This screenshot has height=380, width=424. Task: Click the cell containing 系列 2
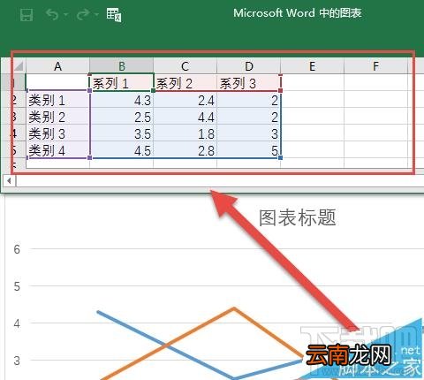coord(185,83)
